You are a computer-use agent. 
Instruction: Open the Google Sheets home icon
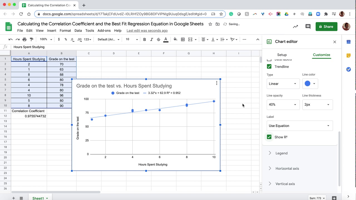pos(9,27)
